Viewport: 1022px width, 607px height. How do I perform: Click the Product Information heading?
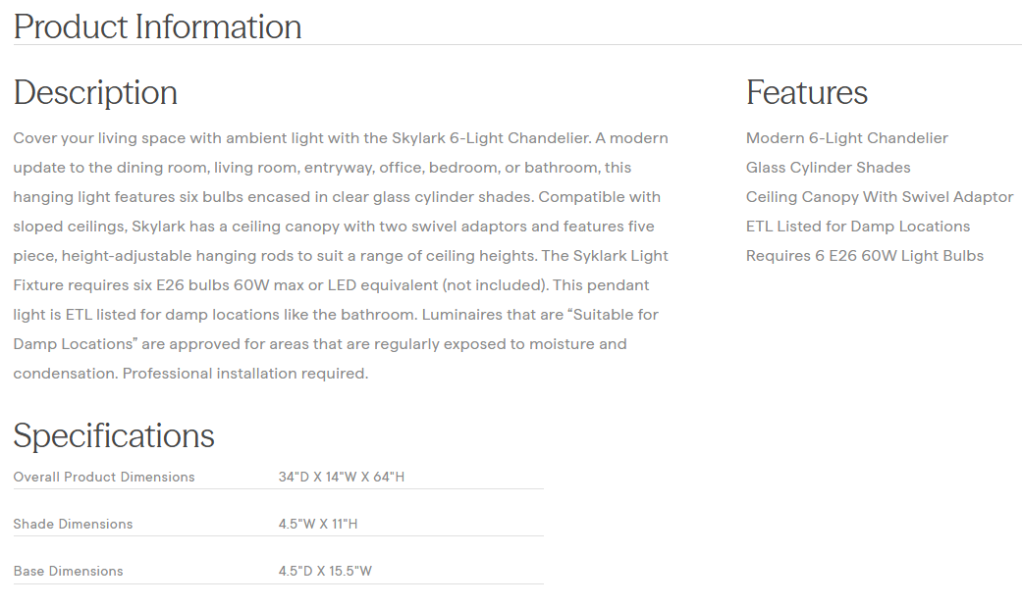pos(157,26)
